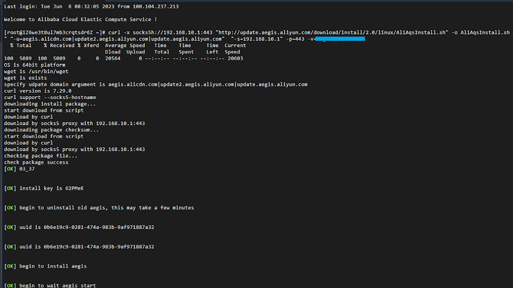Click the "check package success" line
513x288 pixels.
36,162
